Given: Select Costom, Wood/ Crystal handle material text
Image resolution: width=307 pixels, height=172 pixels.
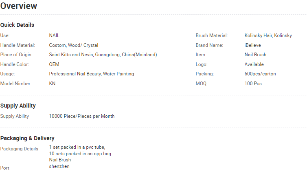Looking at the screenshot, I should [x=74, y=45].
